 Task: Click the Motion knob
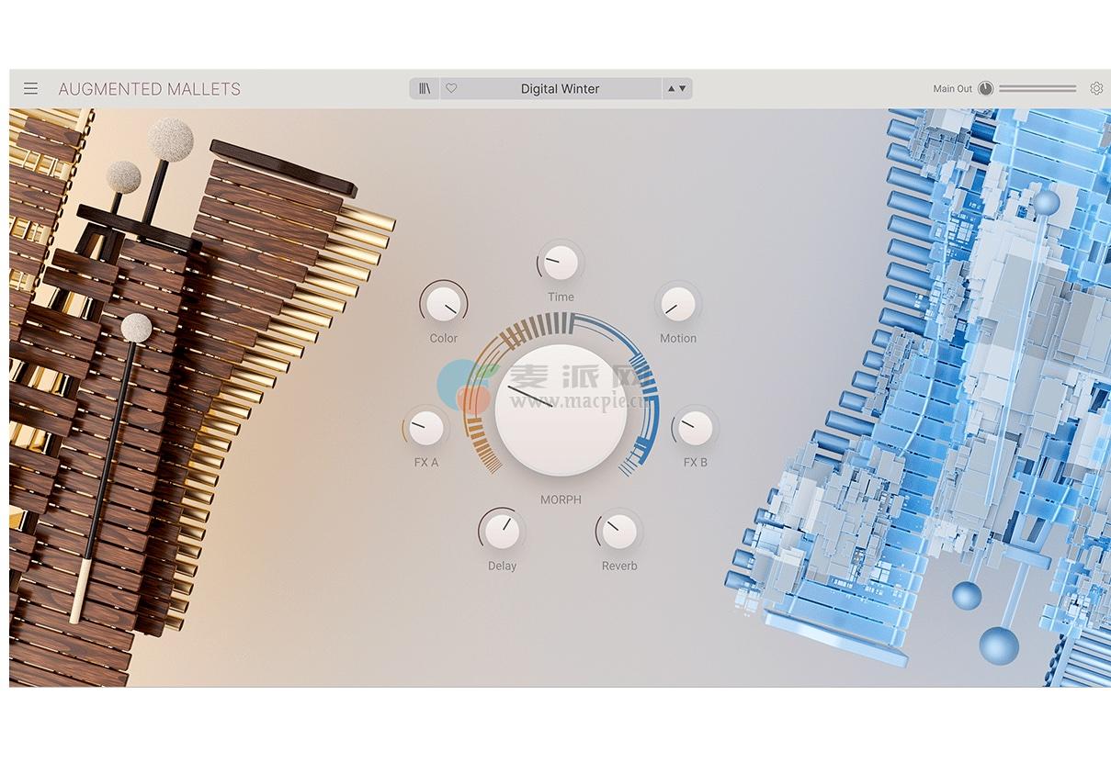pos(678,304)
